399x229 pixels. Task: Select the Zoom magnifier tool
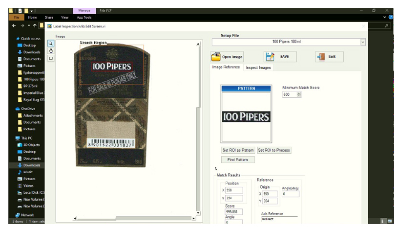pyautogui.click(x=50, y=43)
